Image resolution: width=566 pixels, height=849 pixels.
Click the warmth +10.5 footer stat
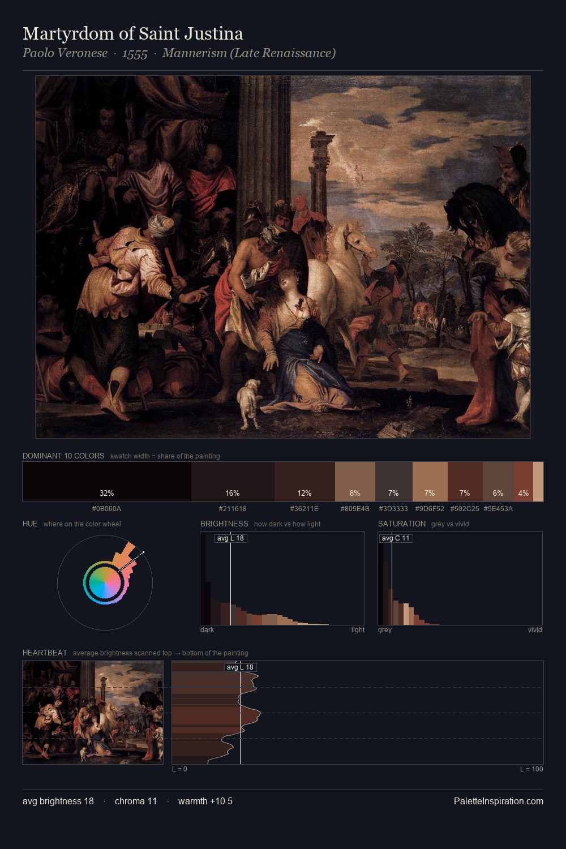[x=205, y=801]
